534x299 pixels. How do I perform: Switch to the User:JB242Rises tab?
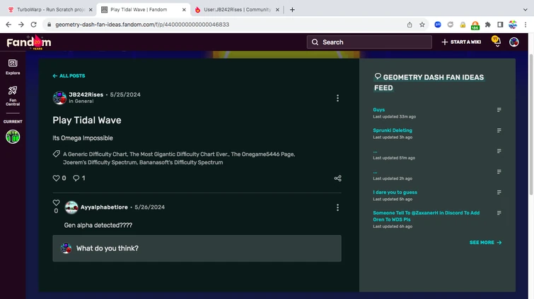click(237, 9)
